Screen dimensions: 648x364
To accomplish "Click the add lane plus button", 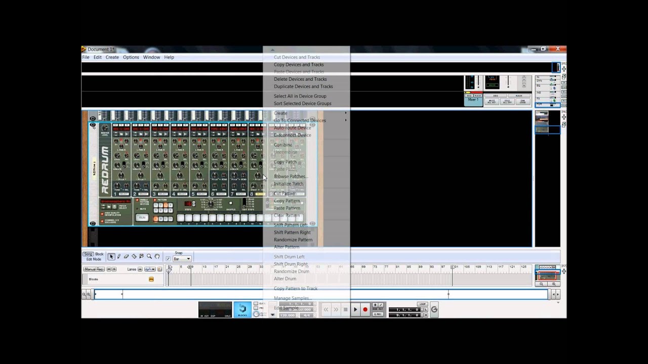I will point(140,269).
